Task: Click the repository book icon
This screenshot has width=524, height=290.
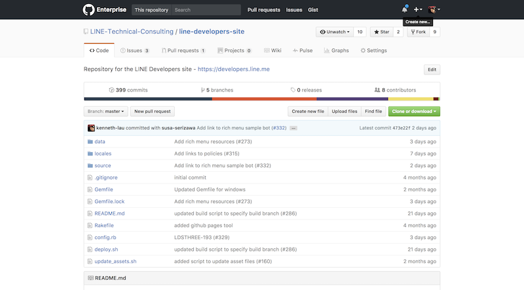Action: 86,31
